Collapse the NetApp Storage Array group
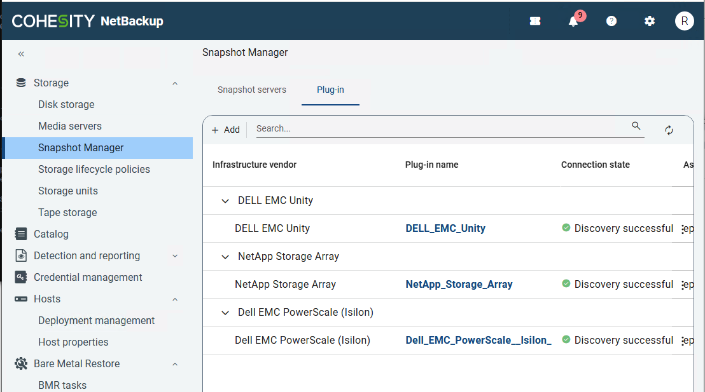705x392 pixels. click(225, 257)
